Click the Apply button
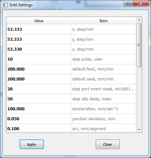The image size is (151, 158). [31, 144]
